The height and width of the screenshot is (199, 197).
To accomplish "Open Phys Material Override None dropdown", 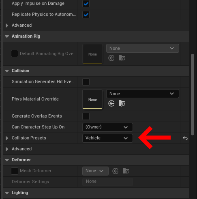I will tap(143, 94).
